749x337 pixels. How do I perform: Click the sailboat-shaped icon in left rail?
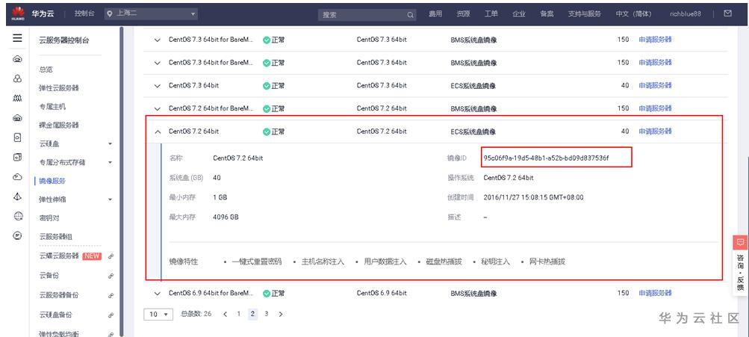[18, 197]
